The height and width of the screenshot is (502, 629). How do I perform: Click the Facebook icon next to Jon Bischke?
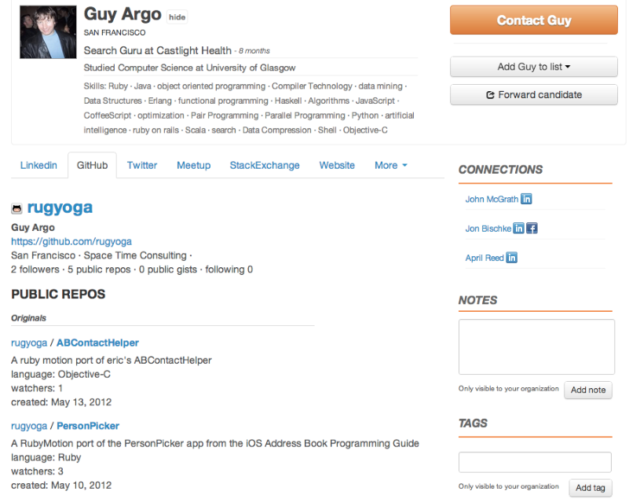(x=532, y=229)
